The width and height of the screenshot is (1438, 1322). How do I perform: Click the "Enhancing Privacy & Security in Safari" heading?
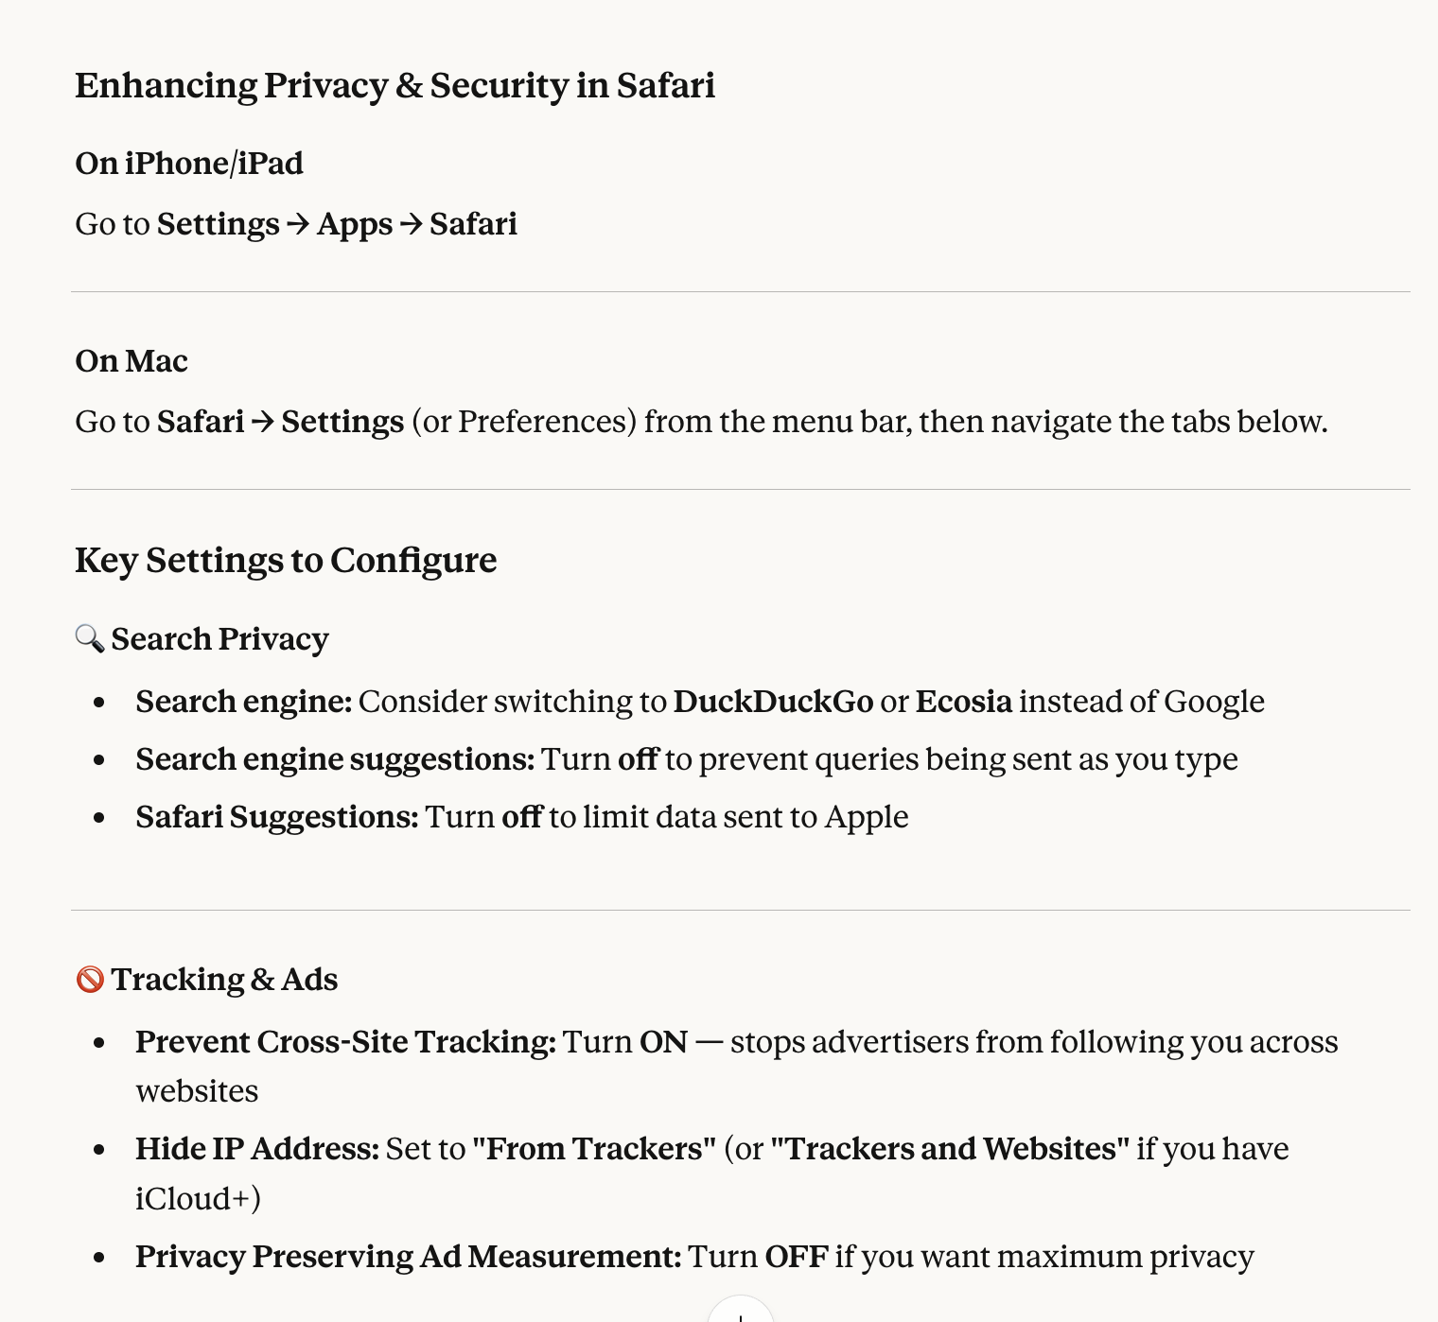coord(395,85)
